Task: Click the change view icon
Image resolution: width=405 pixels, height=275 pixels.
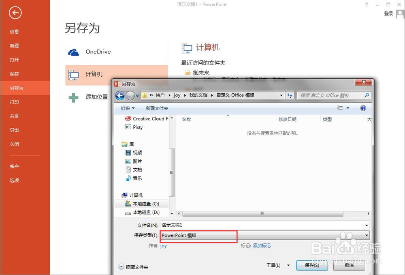Action: point(340,108)
